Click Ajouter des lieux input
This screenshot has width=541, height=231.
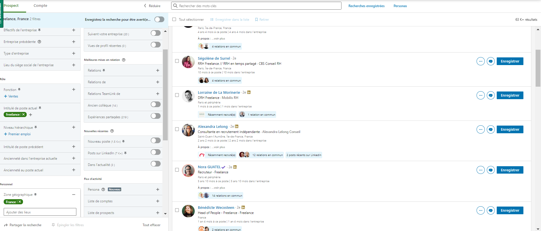point(40,212)
